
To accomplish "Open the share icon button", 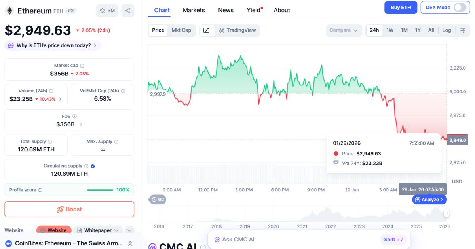I will [x=128, y=11].
